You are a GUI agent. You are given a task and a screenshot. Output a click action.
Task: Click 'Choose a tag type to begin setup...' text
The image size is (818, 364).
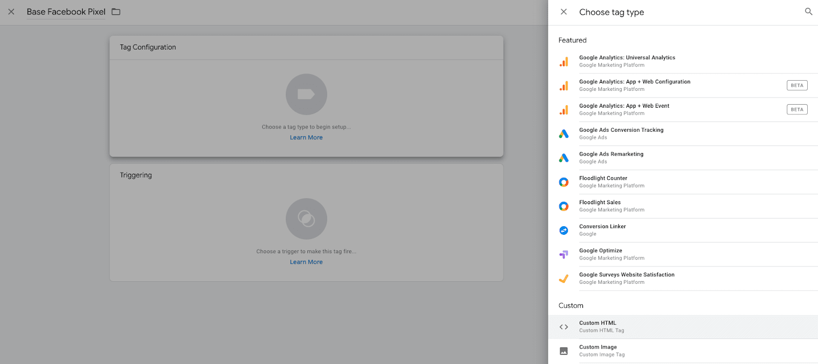pos(306,127)
